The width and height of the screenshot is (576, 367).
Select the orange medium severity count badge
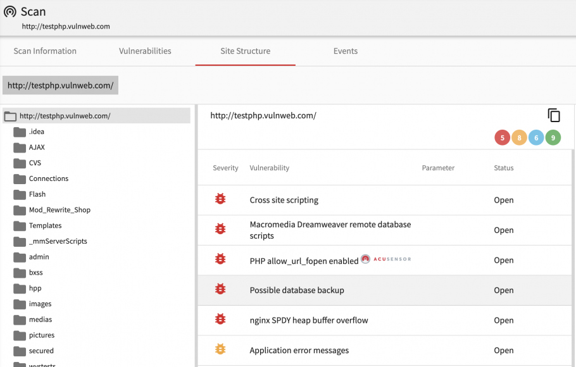[519, 138]
